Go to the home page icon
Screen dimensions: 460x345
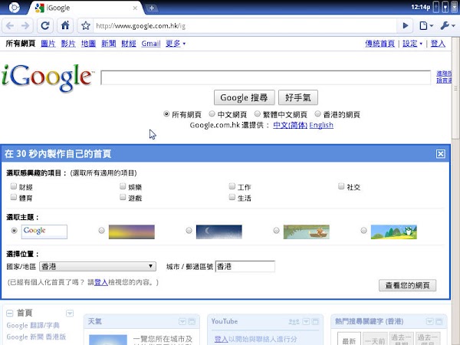(65, 26)
